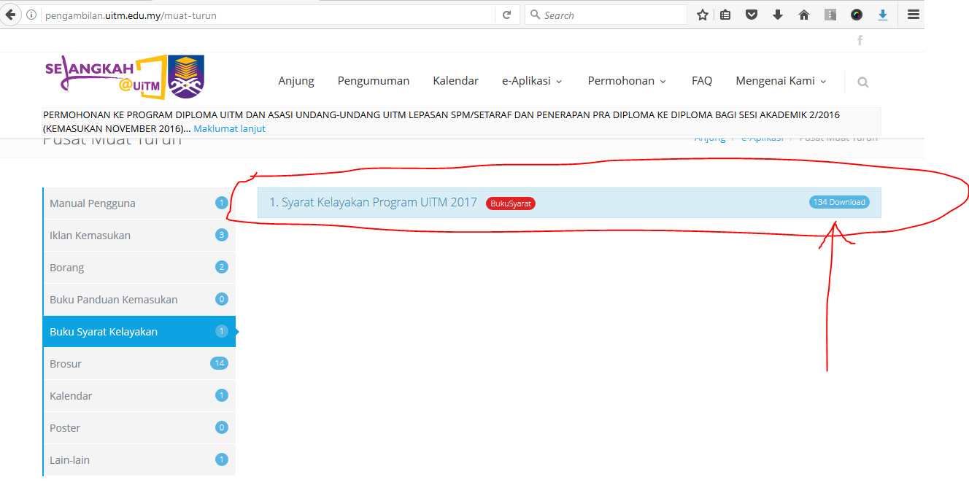The height and width of the screenshot is (493, 969).
Task: Select Manual Pengguna in sidebar
Action: 139,203
